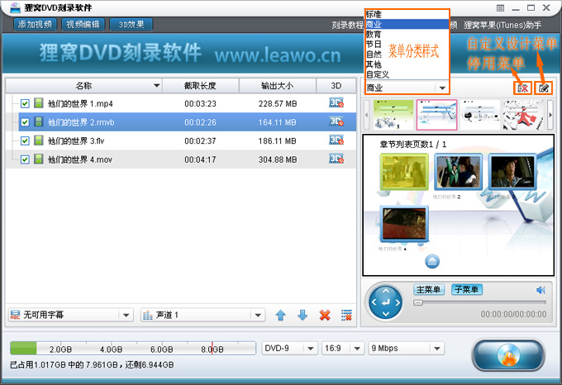Select the green menu template thumbnail
This screenshot has height=385, width=562.
coord(393,115)
